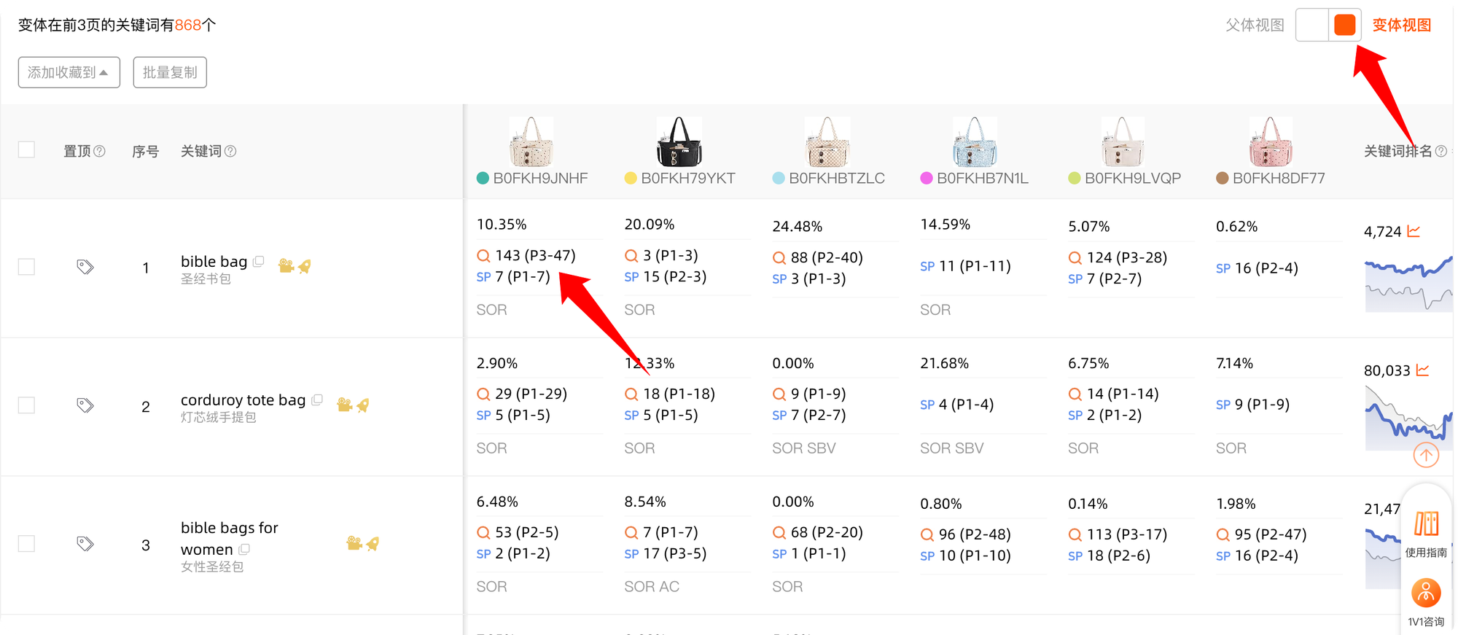Screen dimensions: 1458x635
Task: Check the bible bag row checkbox
Action: click(26, 267)
